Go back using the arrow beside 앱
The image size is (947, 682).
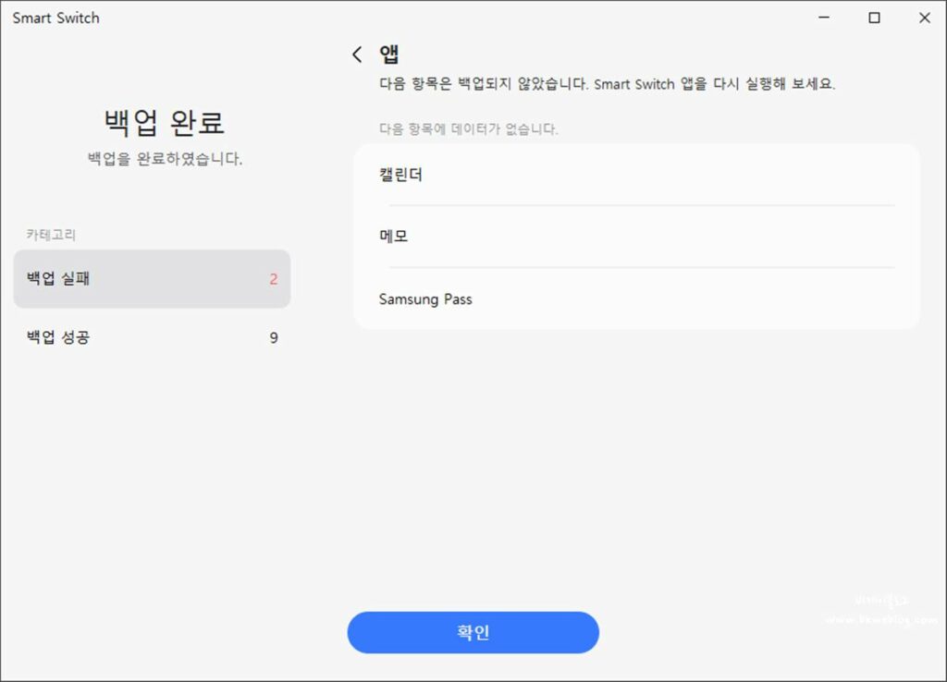[357, 55]
